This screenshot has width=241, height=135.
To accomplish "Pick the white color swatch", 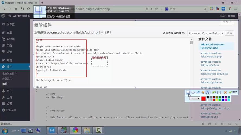I will click(208, 100).
